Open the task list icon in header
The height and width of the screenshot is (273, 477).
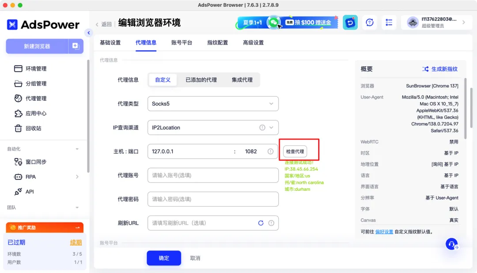pos(389,23)
